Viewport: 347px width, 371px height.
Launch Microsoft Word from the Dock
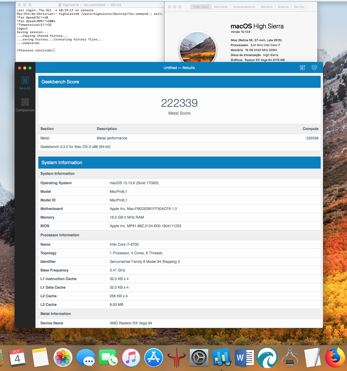pos(244,357)
